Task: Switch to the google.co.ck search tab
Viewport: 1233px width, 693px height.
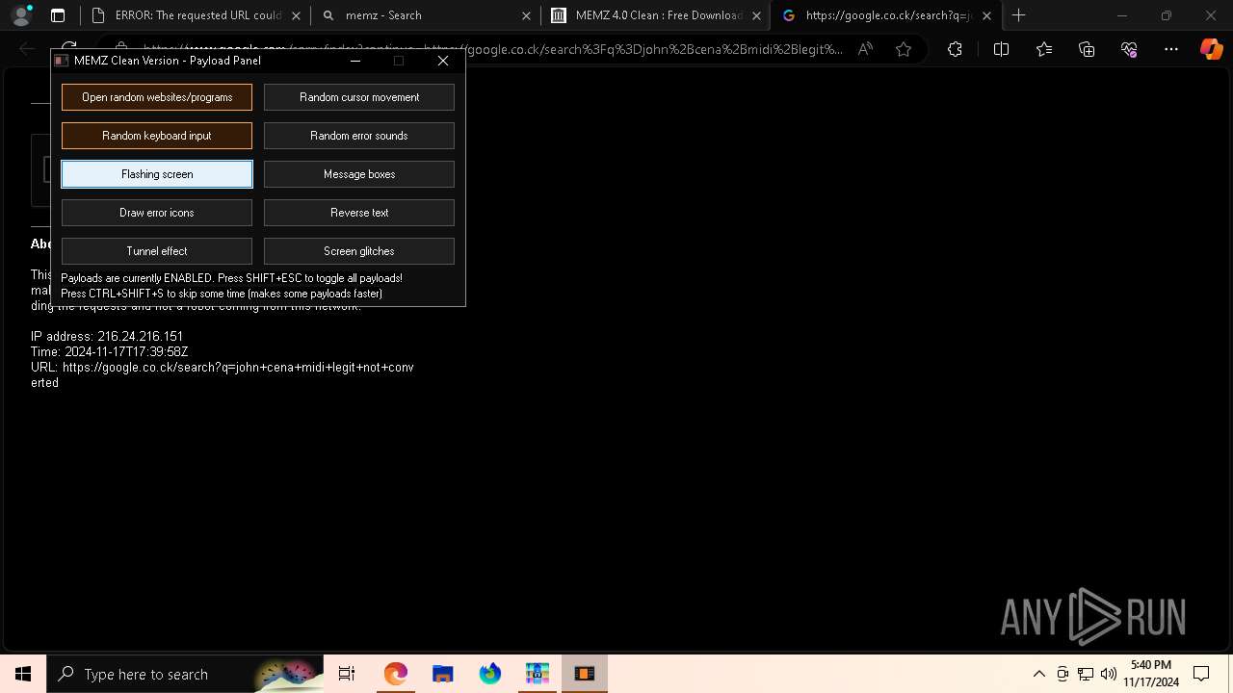Action: tap(886, 15)
